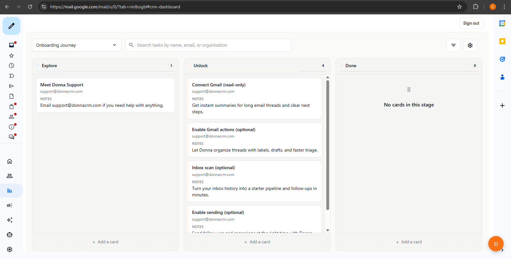Click the Unlock column count badge 4

(x=323, y=66)
